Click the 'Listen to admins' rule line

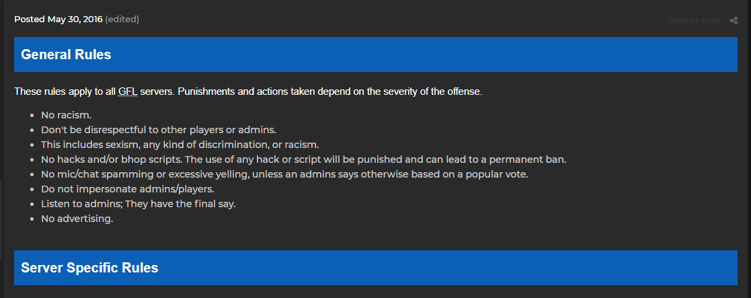coord(139,204)
